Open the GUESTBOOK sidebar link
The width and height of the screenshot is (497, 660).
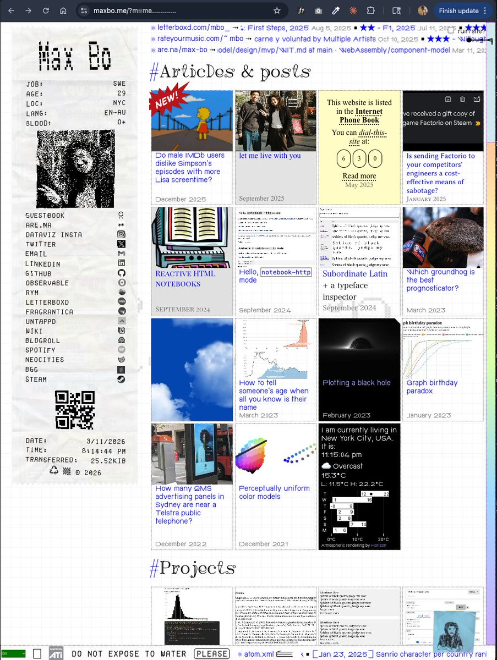[45, 216]
